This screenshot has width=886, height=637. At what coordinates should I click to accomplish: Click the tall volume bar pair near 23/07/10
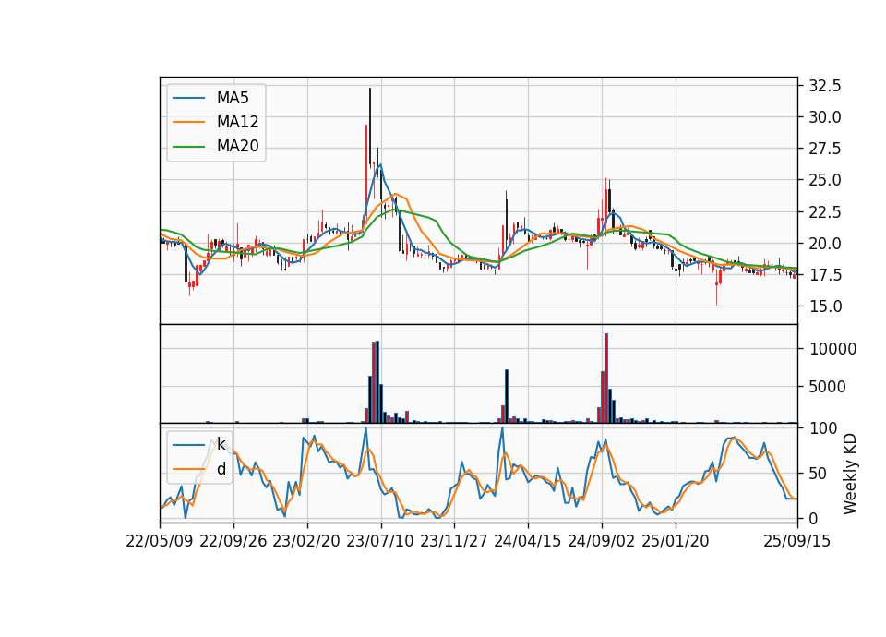[x=376, y=382]
